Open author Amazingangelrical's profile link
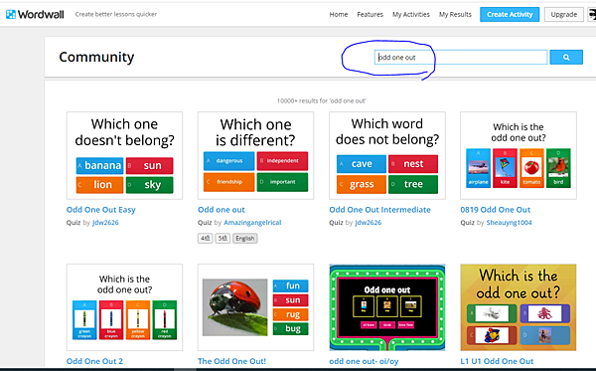 click(252, 223)
